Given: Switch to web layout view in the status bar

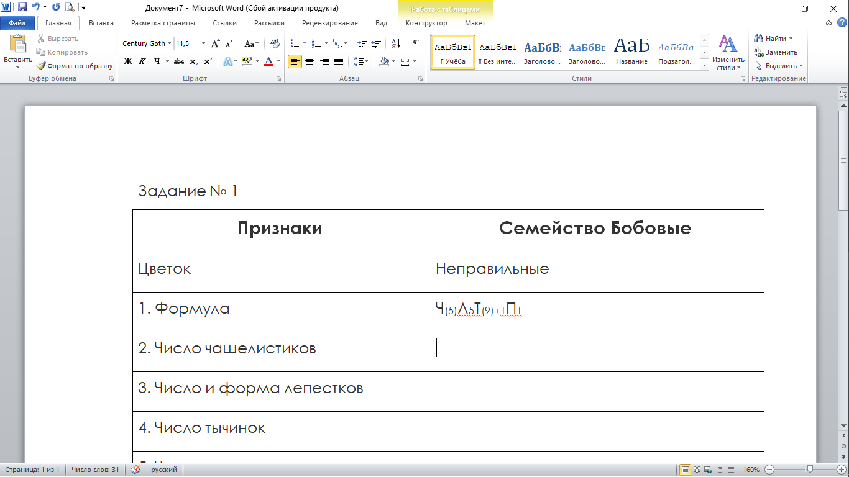Looking at the screenshot, I should click(x=708, y=470).
